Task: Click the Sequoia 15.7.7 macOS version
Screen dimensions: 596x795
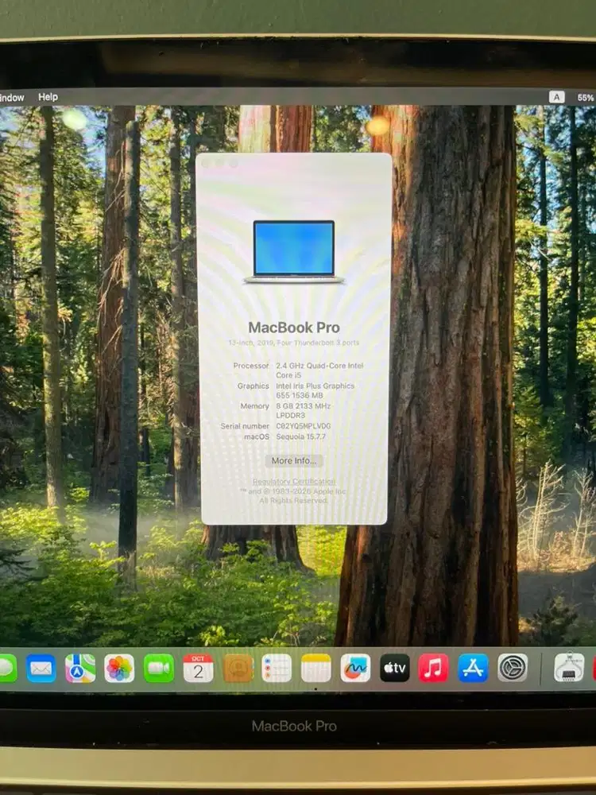Action: click(x=300, y=436)
